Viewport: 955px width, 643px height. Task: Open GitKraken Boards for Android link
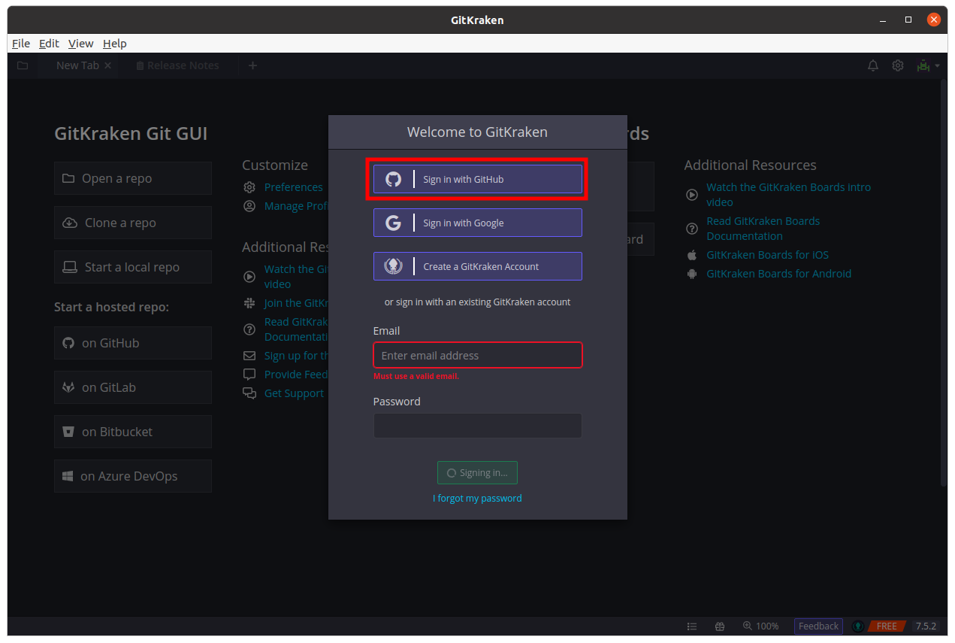pyautogui.click(x=779, y=274)
